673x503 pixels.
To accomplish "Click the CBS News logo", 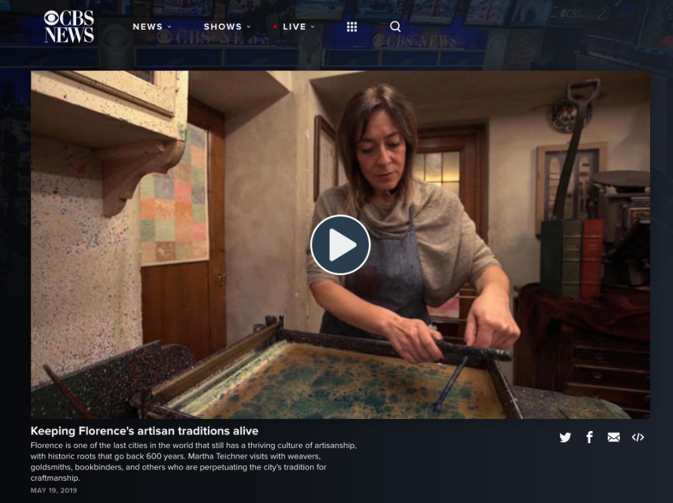I will click(x=69, y=27).
